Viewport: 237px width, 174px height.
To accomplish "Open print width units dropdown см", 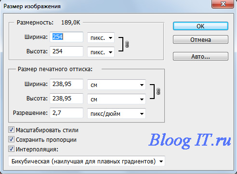I will click(x=117, y=85).
